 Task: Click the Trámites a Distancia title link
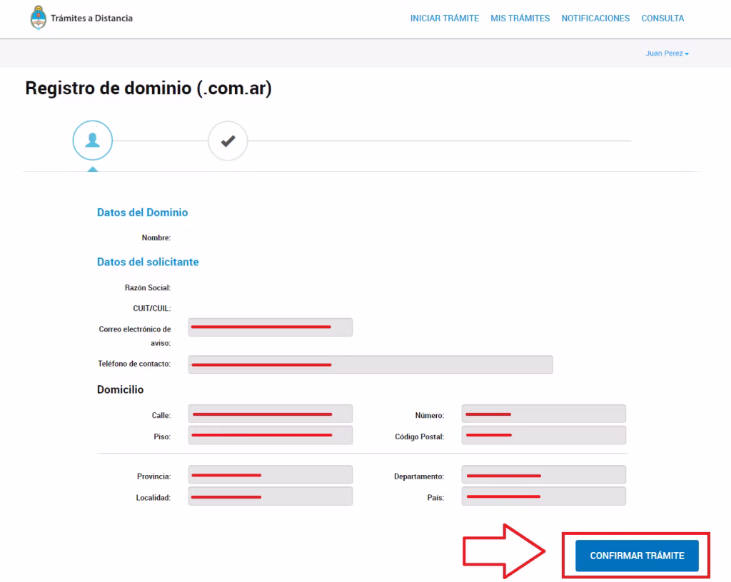coord(91,19)
